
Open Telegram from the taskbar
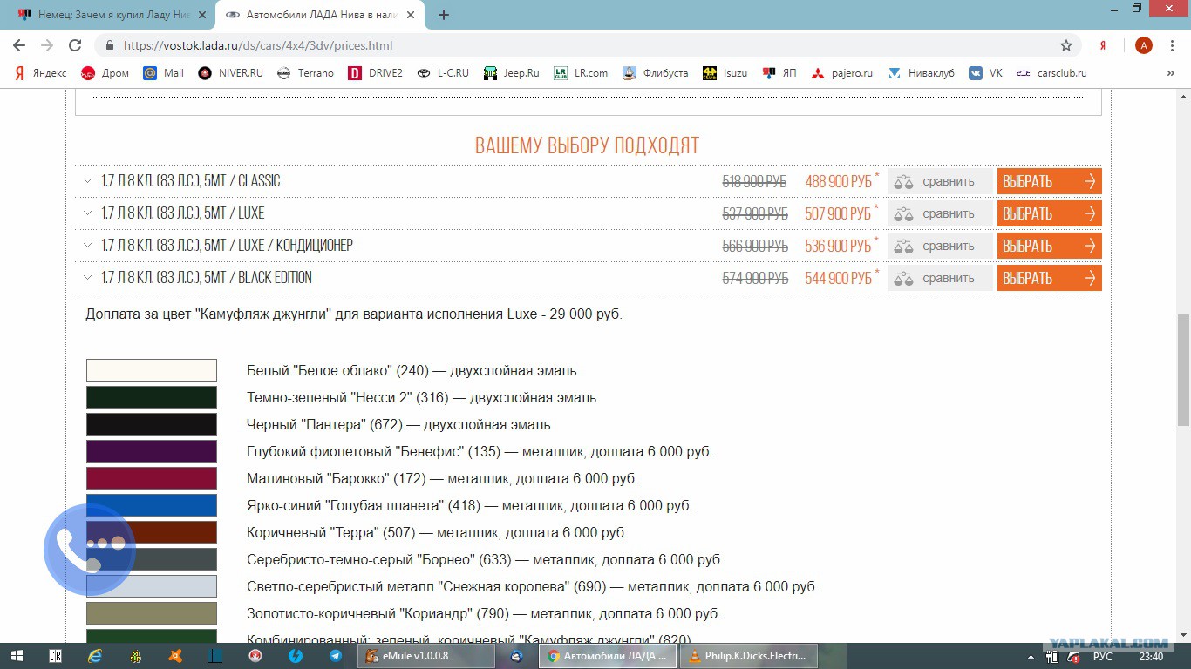pyautogui.click(x=336, y=656)
